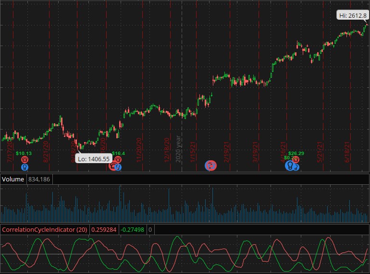Click the volume value 834,186
The image size is (370, 274).
(x=39, y=179)
